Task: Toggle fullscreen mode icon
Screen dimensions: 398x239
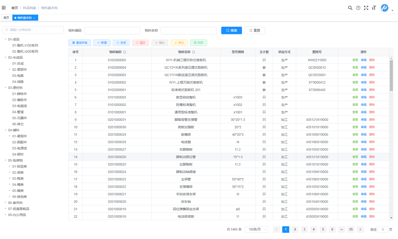Action: click(366, 8)
